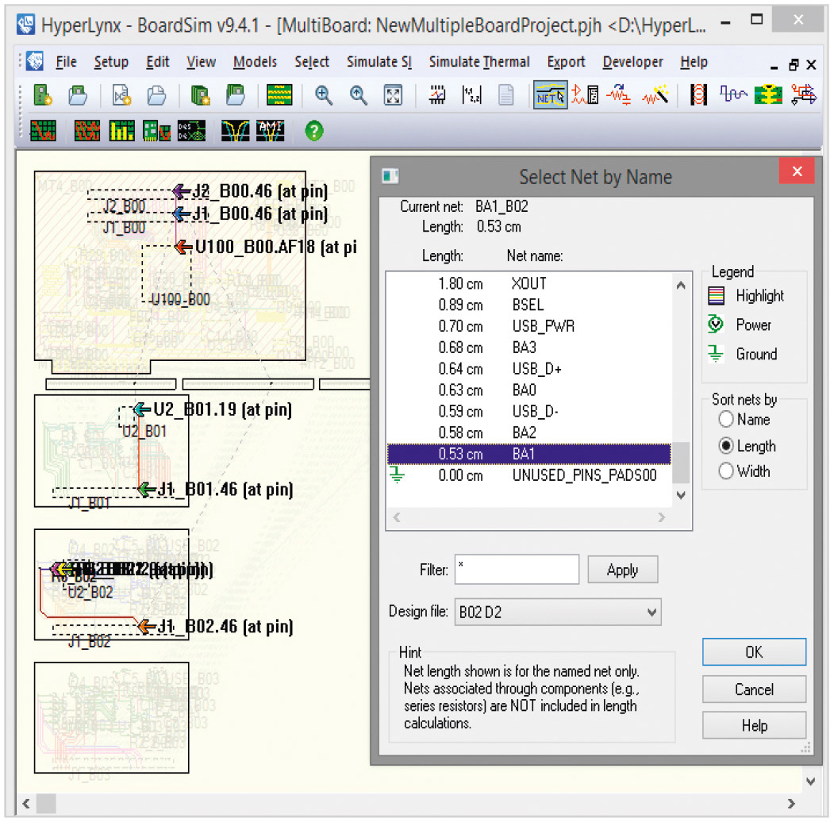Click the chip with waveform toolbar icon

(x=437, y=96)
